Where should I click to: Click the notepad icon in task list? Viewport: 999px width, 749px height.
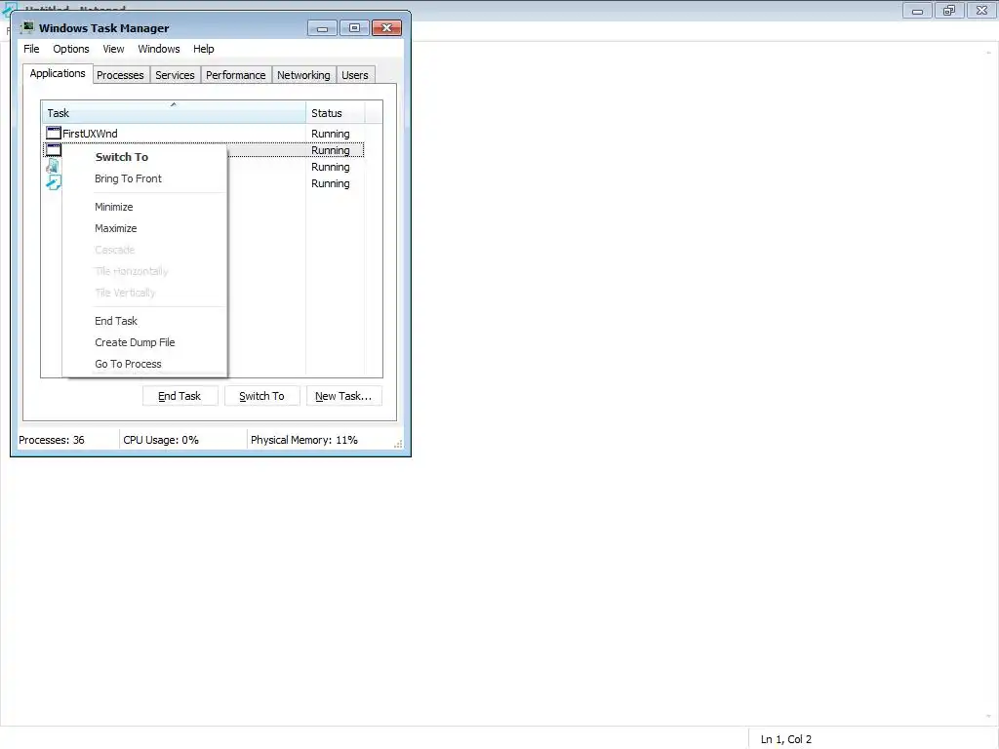tap(54, 182)
